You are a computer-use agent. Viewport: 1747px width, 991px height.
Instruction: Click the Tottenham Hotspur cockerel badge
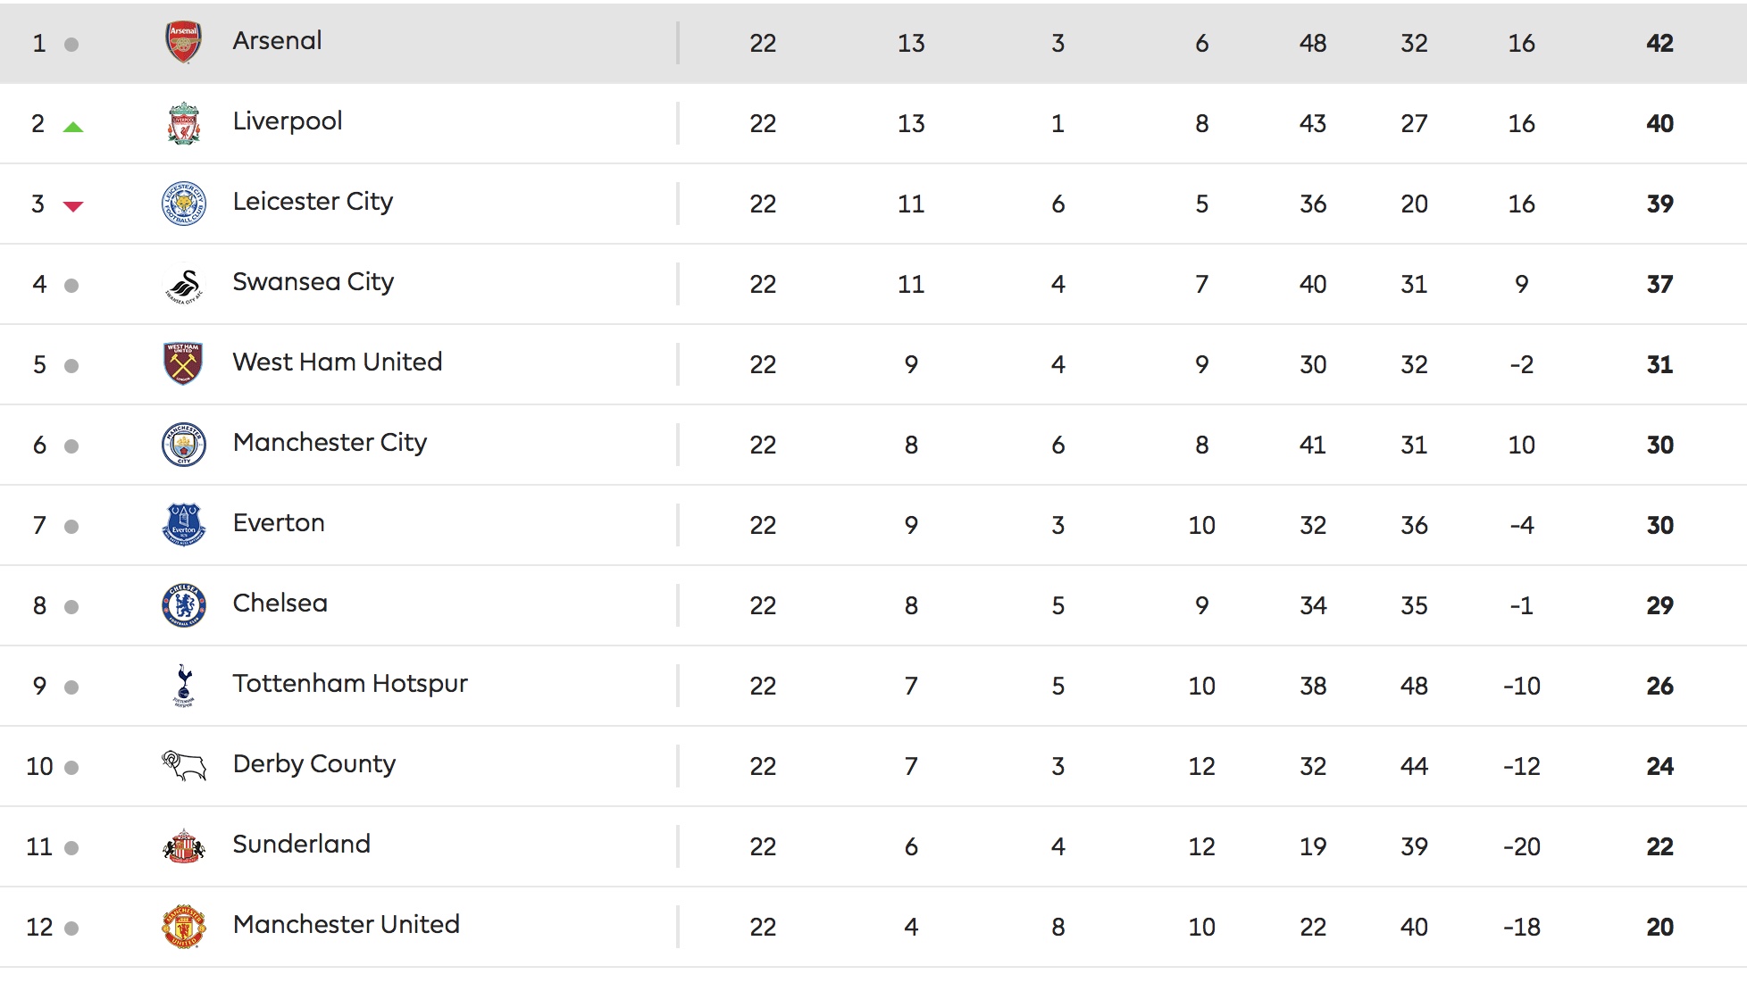click(184, 686)
